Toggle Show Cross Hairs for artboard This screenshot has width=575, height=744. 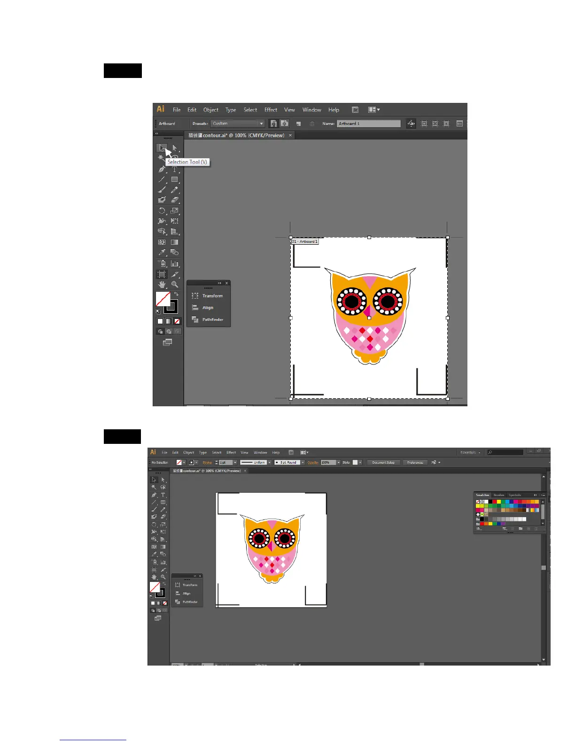pos(435,124)
